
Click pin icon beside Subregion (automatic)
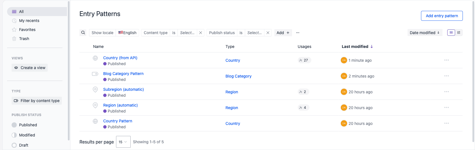pyautogui.click(x=95, y=90)
